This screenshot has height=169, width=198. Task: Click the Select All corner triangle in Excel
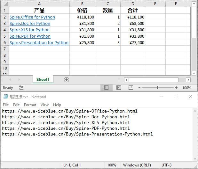[6, 4]
